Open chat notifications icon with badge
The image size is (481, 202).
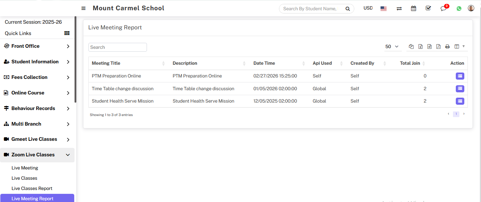click(x=443, y=8)
